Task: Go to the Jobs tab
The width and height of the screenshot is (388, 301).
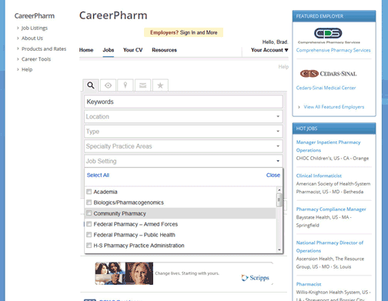Action: tap(109, 50)
